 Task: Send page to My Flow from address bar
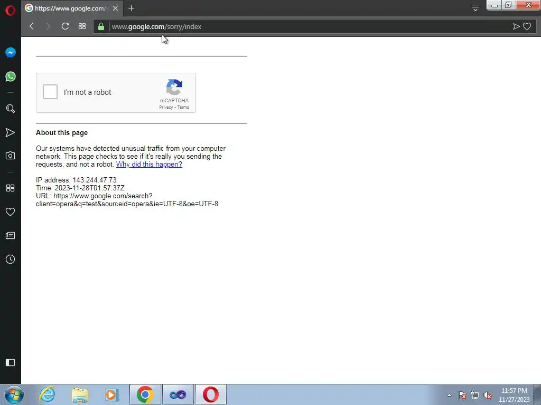coord(516,26)
